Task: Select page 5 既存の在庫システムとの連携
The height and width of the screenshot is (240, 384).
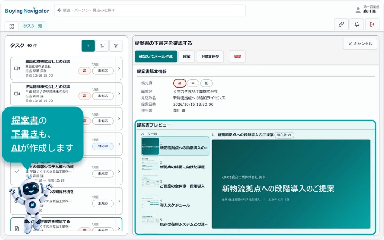Action: click(175, 222)
